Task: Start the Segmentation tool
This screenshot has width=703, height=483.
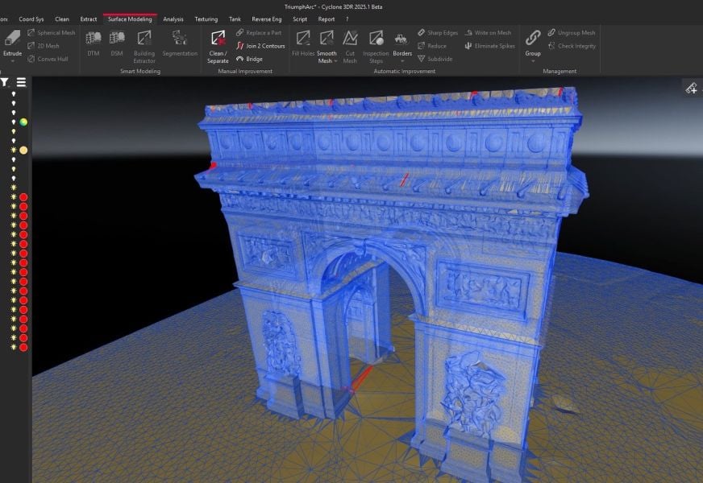Action: tap(180, 43)
